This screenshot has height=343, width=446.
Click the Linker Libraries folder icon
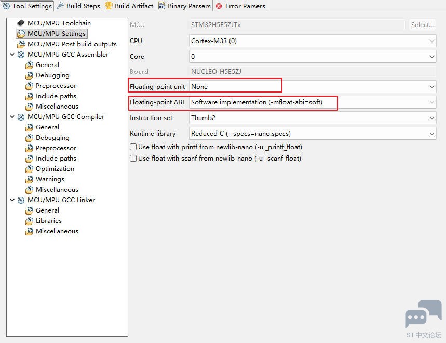[x=29, y=221]
